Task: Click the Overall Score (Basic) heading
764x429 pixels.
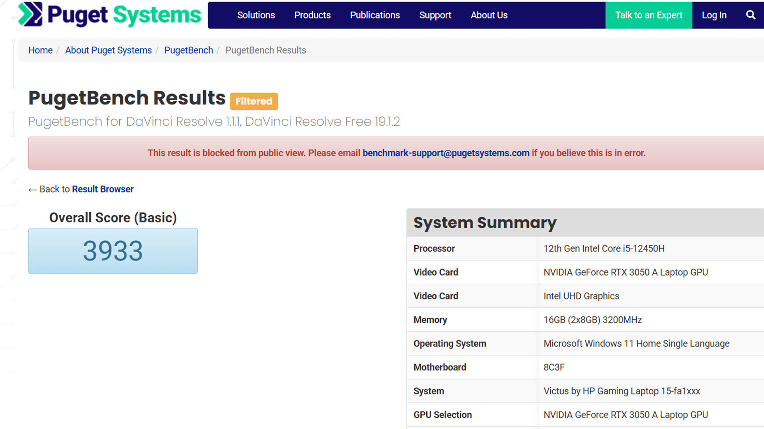Action: click(113, 218)
